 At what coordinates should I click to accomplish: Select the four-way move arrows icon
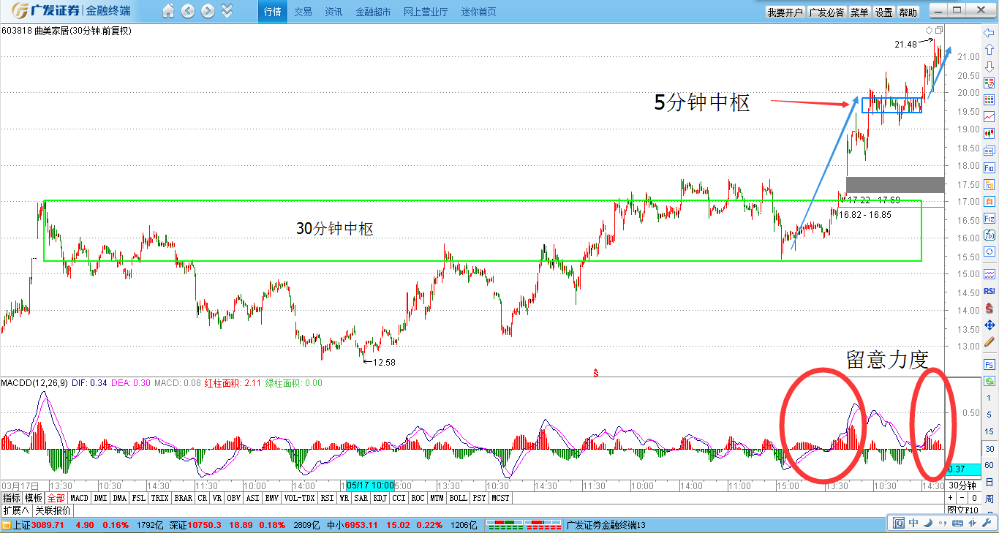click(x=989, y=325)
